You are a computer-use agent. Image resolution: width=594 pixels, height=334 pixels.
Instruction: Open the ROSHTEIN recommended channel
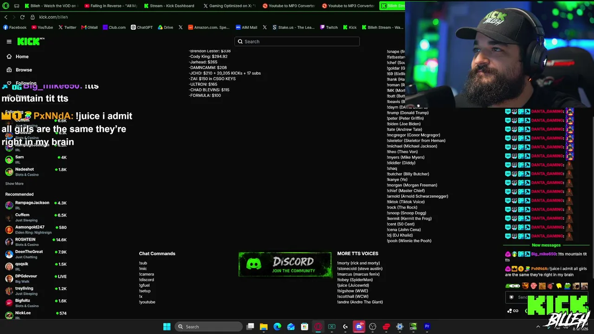pos(36,242)
